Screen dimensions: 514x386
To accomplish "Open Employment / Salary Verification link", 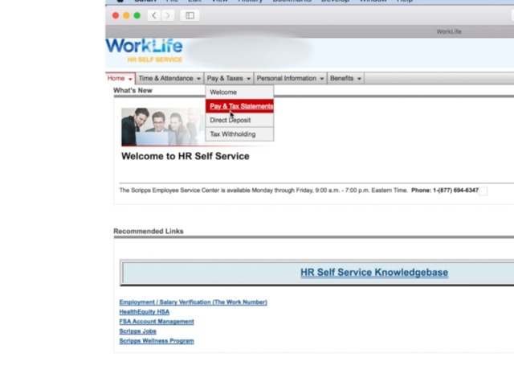I will click(193, 302).
